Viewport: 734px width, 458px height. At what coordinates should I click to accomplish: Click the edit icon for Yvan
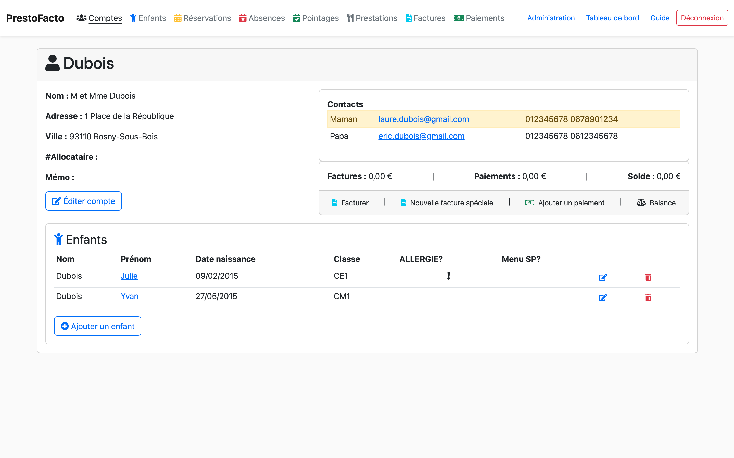(603, 298)
